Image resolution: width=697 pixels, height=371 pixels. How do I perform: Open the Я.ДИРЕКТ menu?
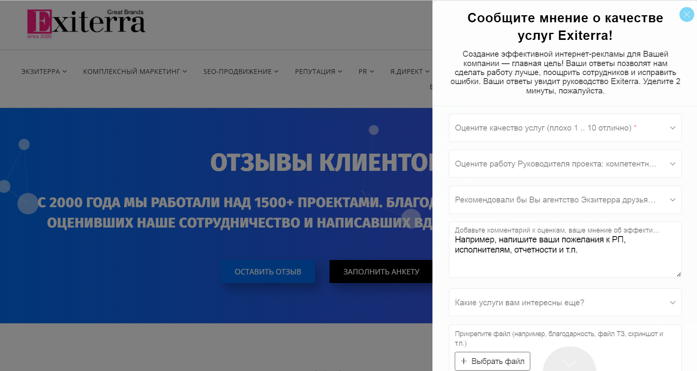click(x=410, y=72)
